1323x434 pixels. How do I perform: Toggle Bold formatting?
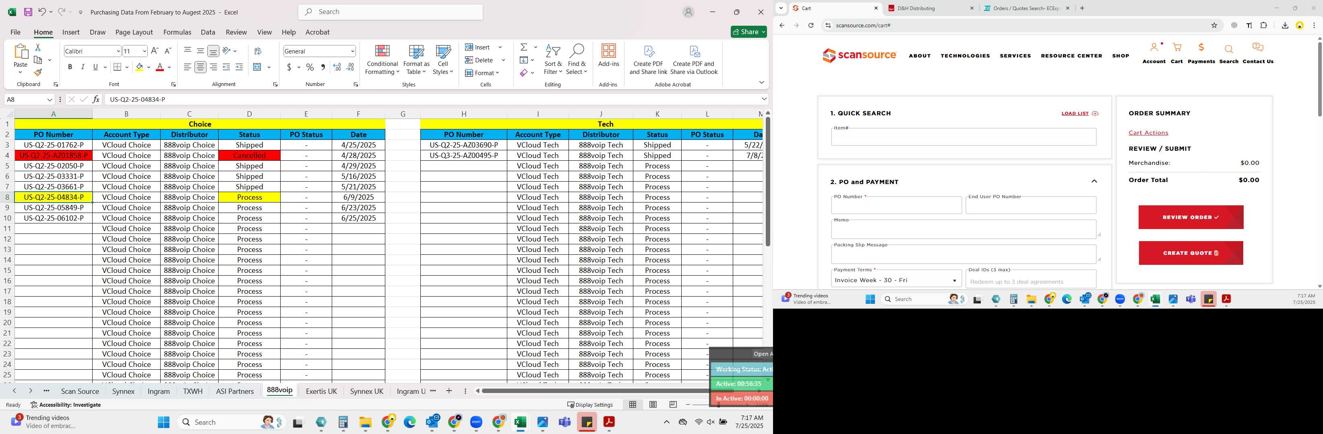[70, 67]
